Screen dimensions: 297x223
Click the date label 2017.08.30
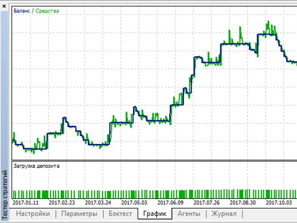(x=243, y=203)
